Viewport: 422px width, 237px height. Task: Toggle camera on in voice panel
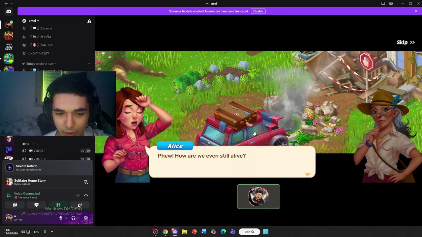[15, 205]
